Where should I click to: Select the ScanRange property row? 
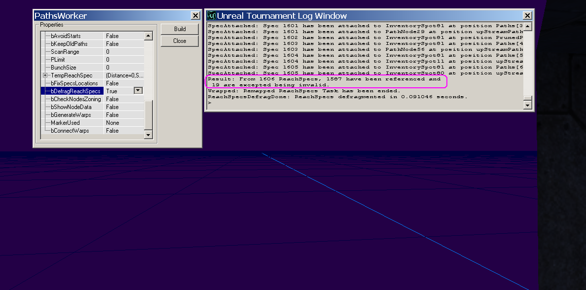pyautogui.click(x=93, y=52)
